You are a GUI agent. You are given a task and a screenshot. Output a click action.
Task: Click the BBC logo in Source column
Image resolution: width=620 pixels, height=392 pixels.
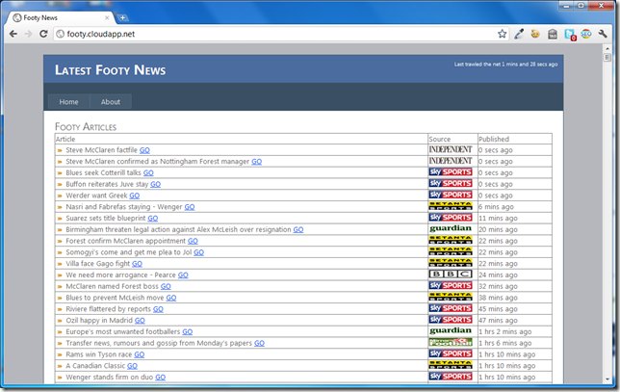451,274
